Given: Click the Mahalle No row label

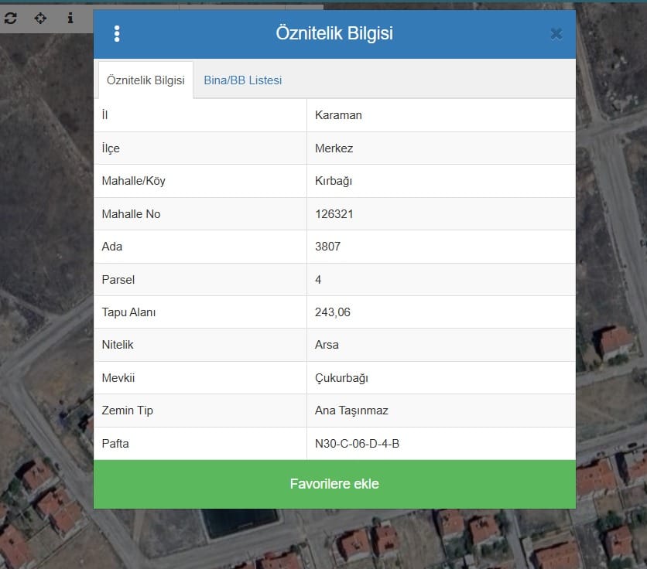Looking at the screenshot, I should (131, 214).
